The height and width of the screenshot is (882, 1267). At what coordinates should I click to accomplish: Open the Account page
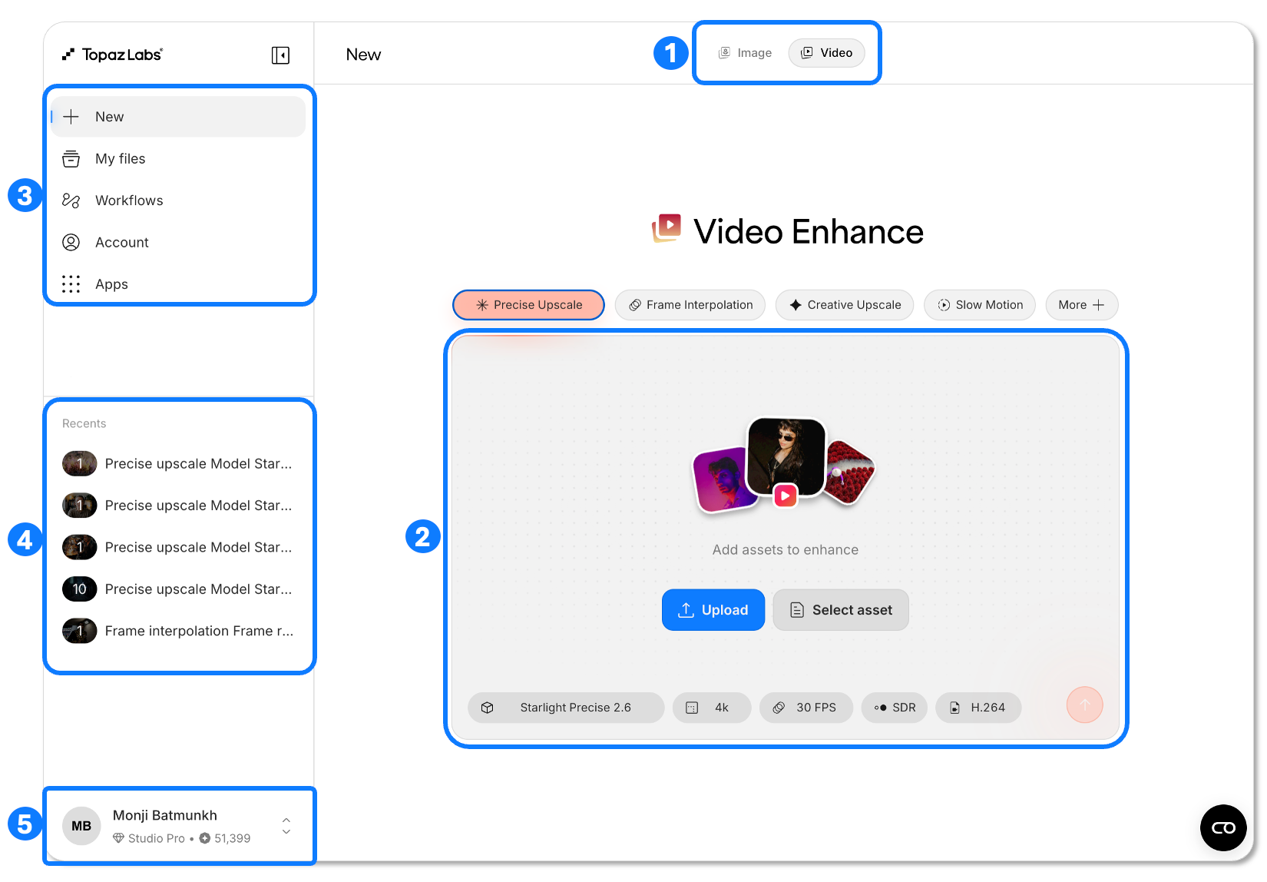point(178,243)
